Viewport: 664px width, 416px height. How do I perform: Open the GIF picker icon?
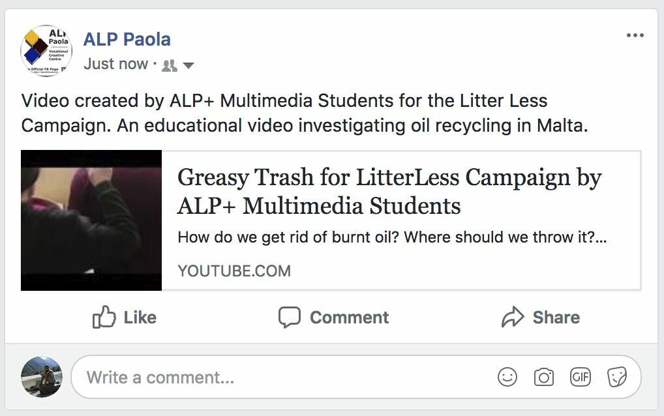[x=580, y=377]
